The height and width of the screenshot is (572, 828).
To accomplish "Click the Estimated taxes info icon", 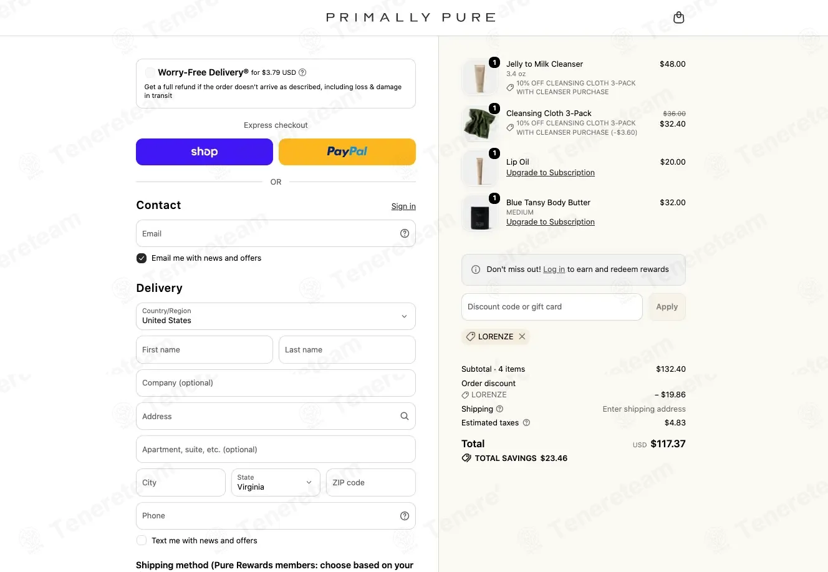I will click(x=526, y=423).
